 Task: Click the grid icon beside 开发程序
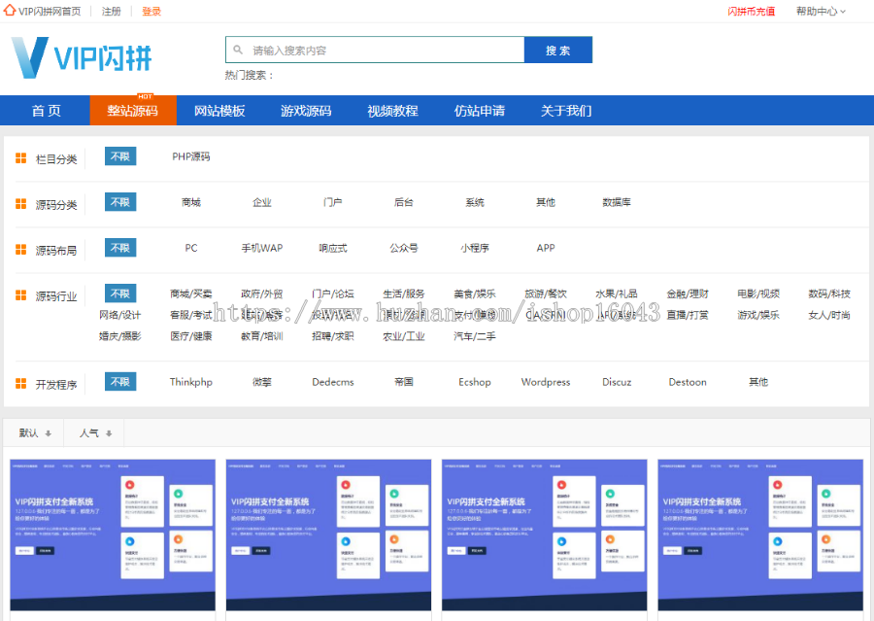click(x=20, y=381)
